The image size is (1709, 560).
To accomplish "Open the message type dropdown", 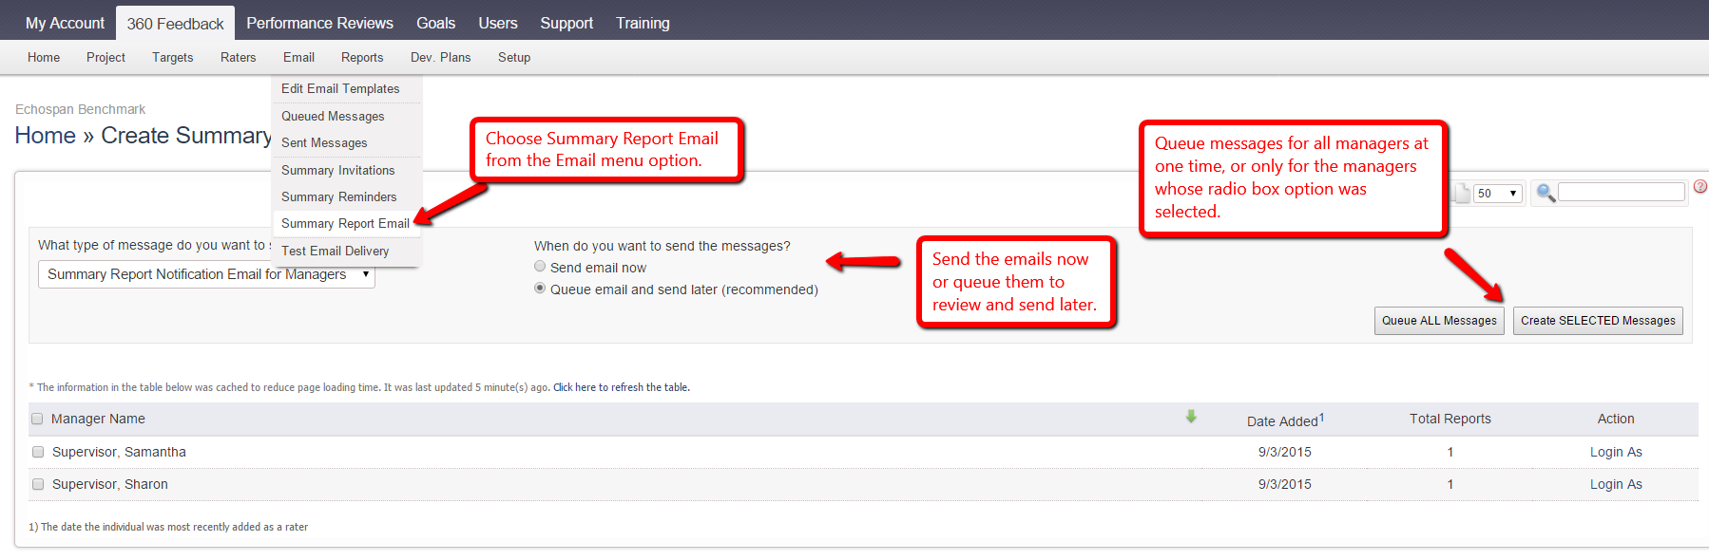I will (x=206, y=274).
